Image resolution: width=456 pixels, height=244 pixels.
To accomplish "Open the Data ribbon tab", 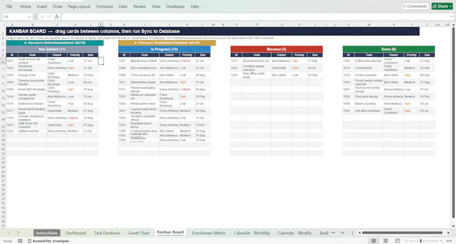I will pyautogui.click(x=123, y=6).
